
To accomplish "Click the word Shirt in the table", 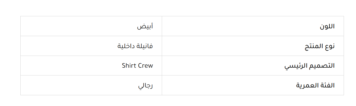I will coord(129,66).
